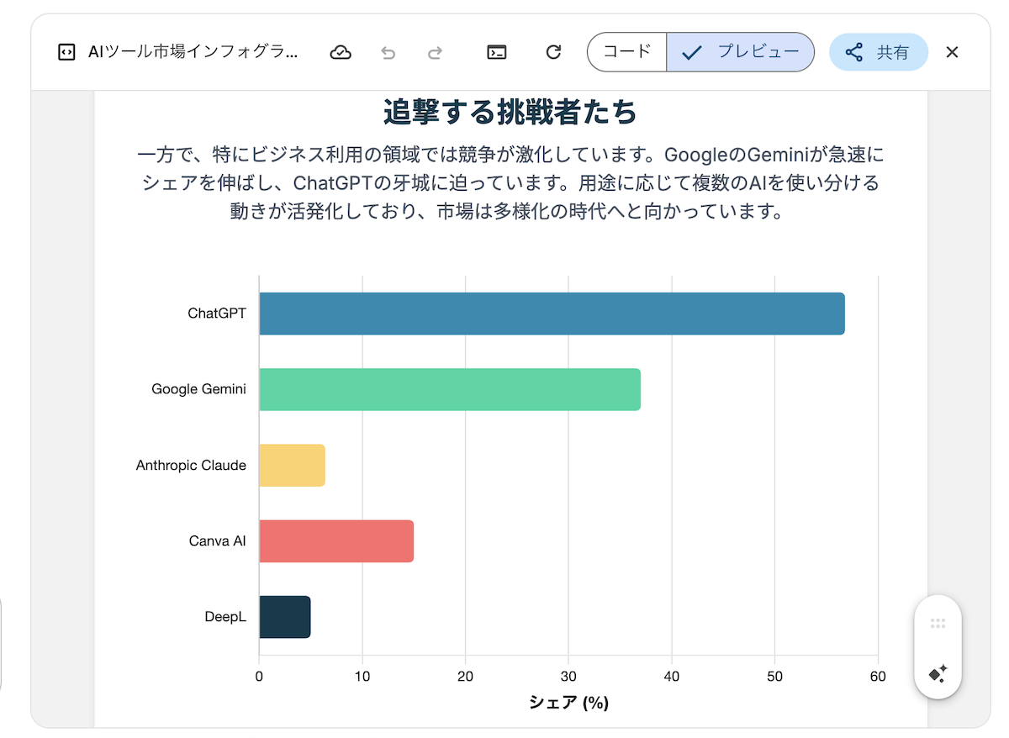Viewport: 1009px width, 738px height.
Task: Click the Canva AI axis label
Action: 218,540
